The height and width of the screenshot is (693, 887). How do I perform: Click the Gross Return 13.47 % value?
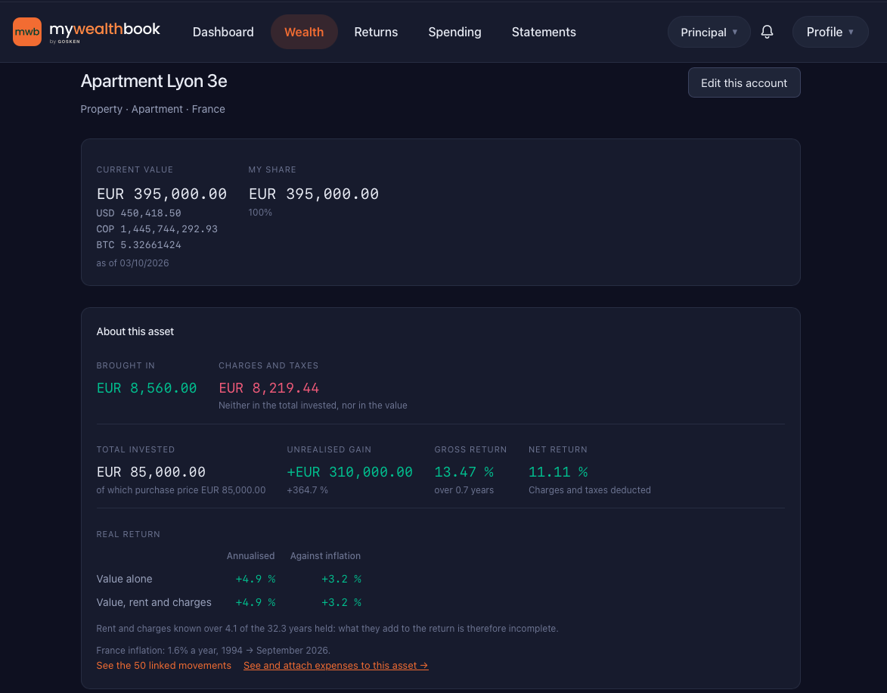pyautogui.click(x=464, y=471)
